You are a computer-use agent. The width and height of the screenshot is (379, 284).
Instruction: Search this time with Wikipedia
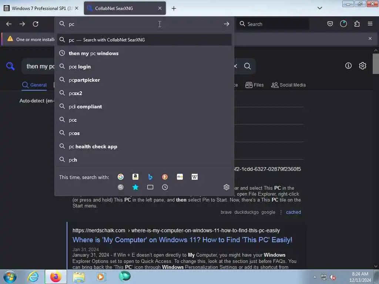coord(195,177)
